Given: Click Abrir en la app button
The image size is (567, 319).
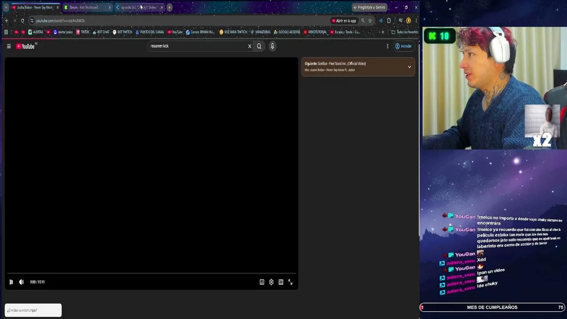Looking at the screenshot, I should [x=344, y=21].
